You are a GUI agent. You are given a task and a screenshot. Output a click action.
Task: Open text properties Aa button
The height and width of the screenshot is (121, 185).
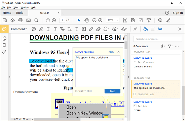(x=160, y=29)
